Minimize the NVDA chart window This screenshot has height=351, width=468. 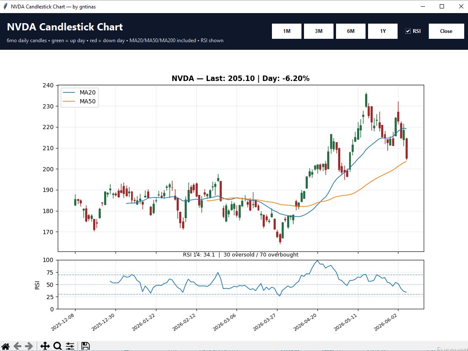(x=423, y=7)
